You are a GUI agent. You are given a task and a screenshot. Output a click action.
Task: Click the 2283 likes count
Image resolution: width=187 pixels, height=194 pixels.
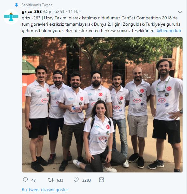[x=86, y=180]
